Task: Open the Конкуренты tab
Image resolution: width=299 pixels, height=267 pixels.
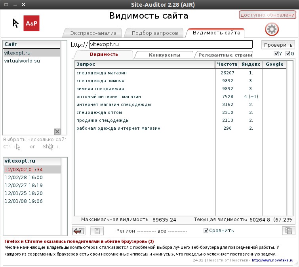Action: click(164, 55)
